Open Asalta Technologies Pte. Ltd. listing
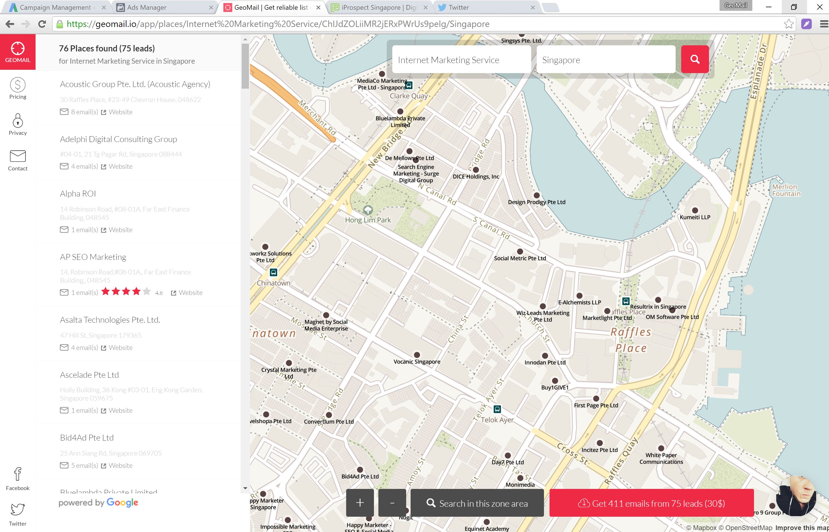 (x=110, y=320)
